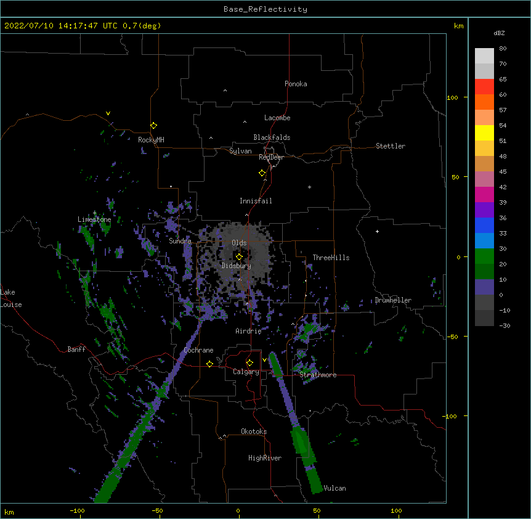Click the km unit label at bottom left
This screenshot has width=531, height=519.
(9, 512)
